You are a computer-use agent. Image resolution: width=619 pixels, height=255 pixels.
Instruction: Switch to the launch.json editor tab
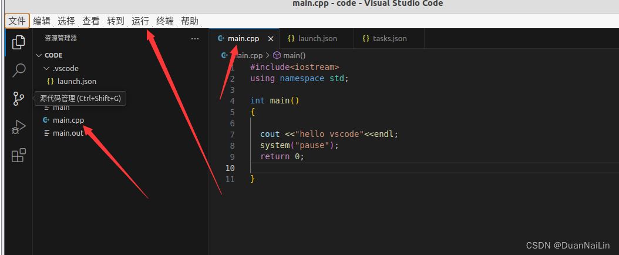click(317, 39)
